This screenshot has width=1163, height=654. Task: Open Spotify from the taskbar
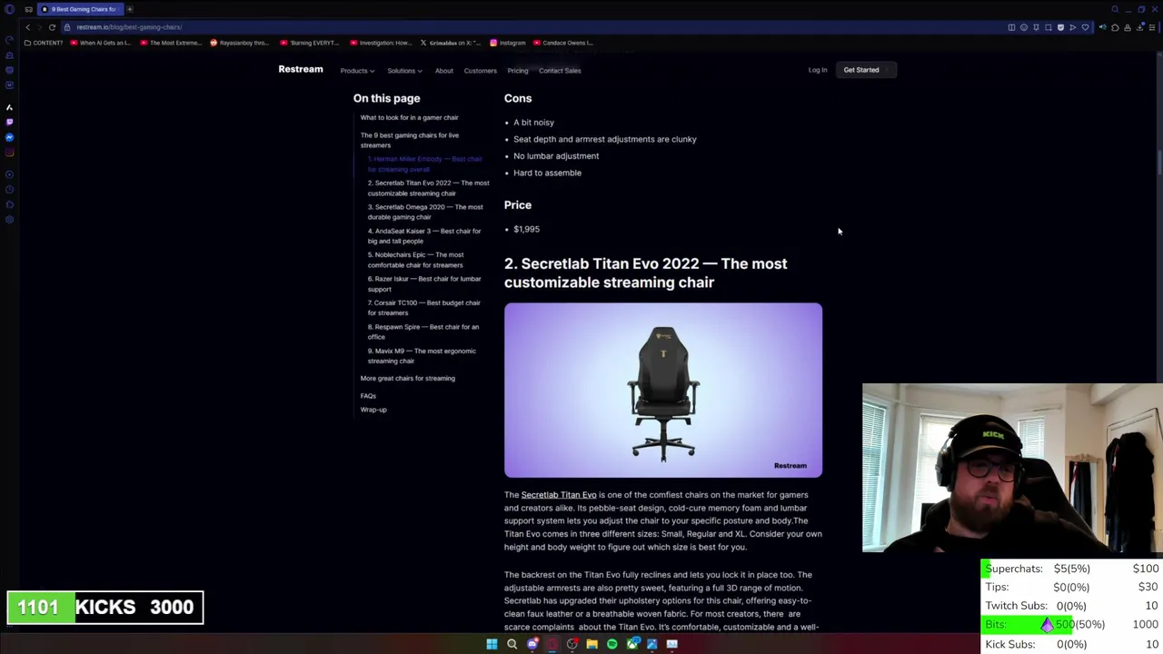pyautogui.click(x=612, y=644)
